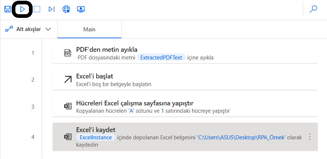Switch to the Main tab
Viewport: 327px width, 159px height.
(x=89, y=29)
